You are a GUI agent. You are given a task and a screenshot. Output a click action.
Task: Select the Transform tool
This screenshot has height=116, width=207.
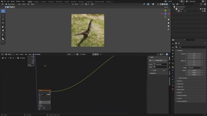3,31
